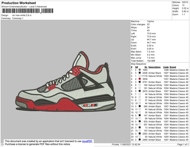Click the black swatch in stop 24 row

pos(140,140)
